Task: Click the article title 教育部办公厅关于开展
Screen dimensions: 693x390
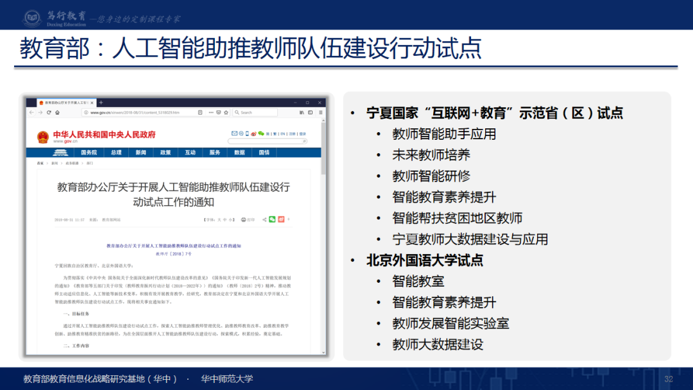Action: tap(174, 194)
